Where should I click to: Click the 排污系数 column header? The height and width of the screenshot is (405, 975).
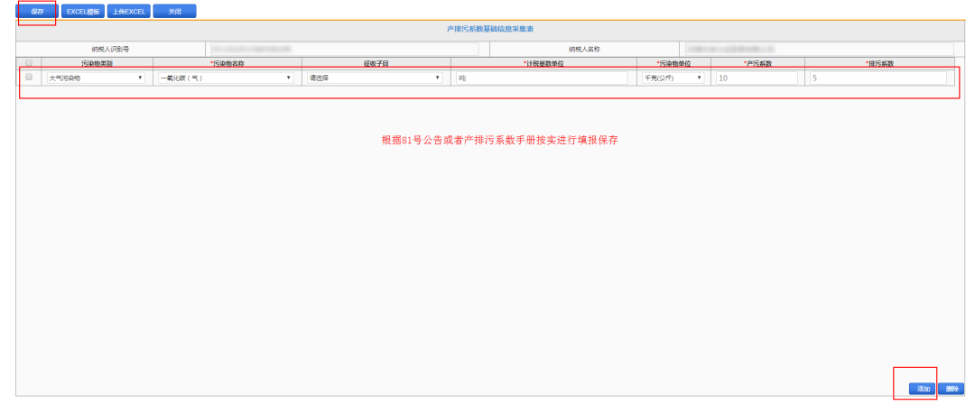[880, 63]
